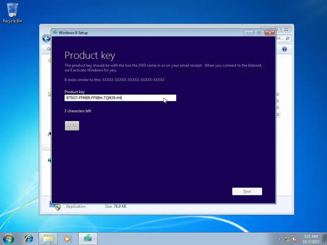Screen dimensions: 327x245
Task: Open the clock showing 3:21 AM
Action: click(311, 239)
